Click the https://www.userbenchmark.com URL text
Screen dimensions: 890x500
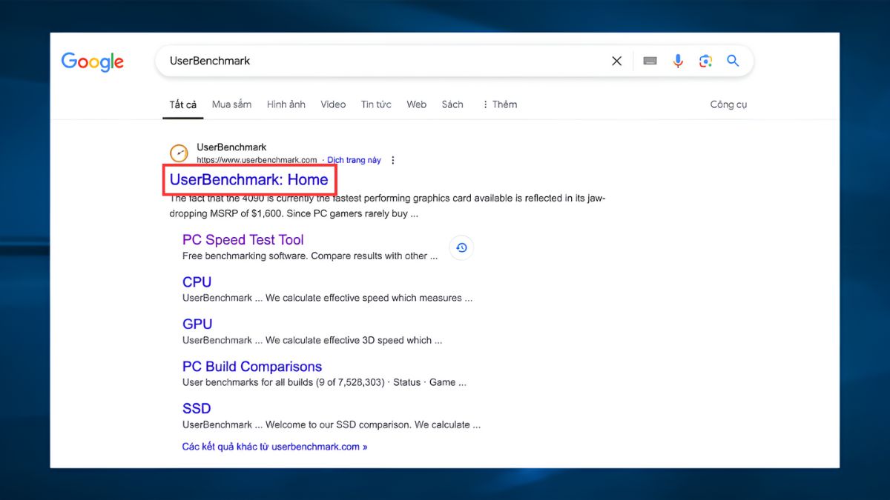point(257,160)
